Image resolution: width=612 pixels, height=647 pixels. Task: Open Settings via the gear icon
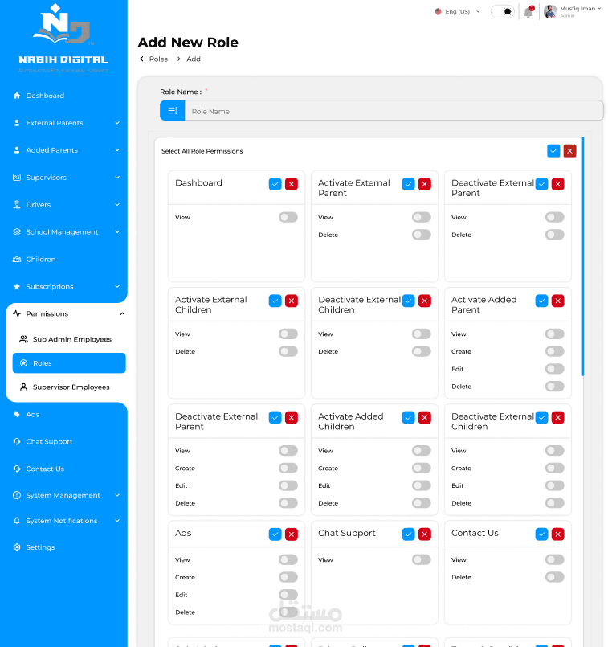point(17,547)
